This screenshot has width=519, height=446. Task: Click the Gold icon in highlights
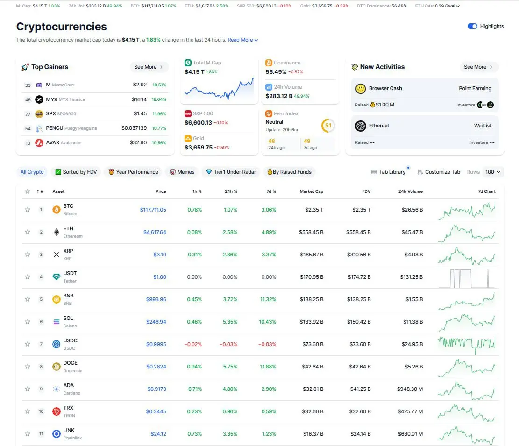188,138
